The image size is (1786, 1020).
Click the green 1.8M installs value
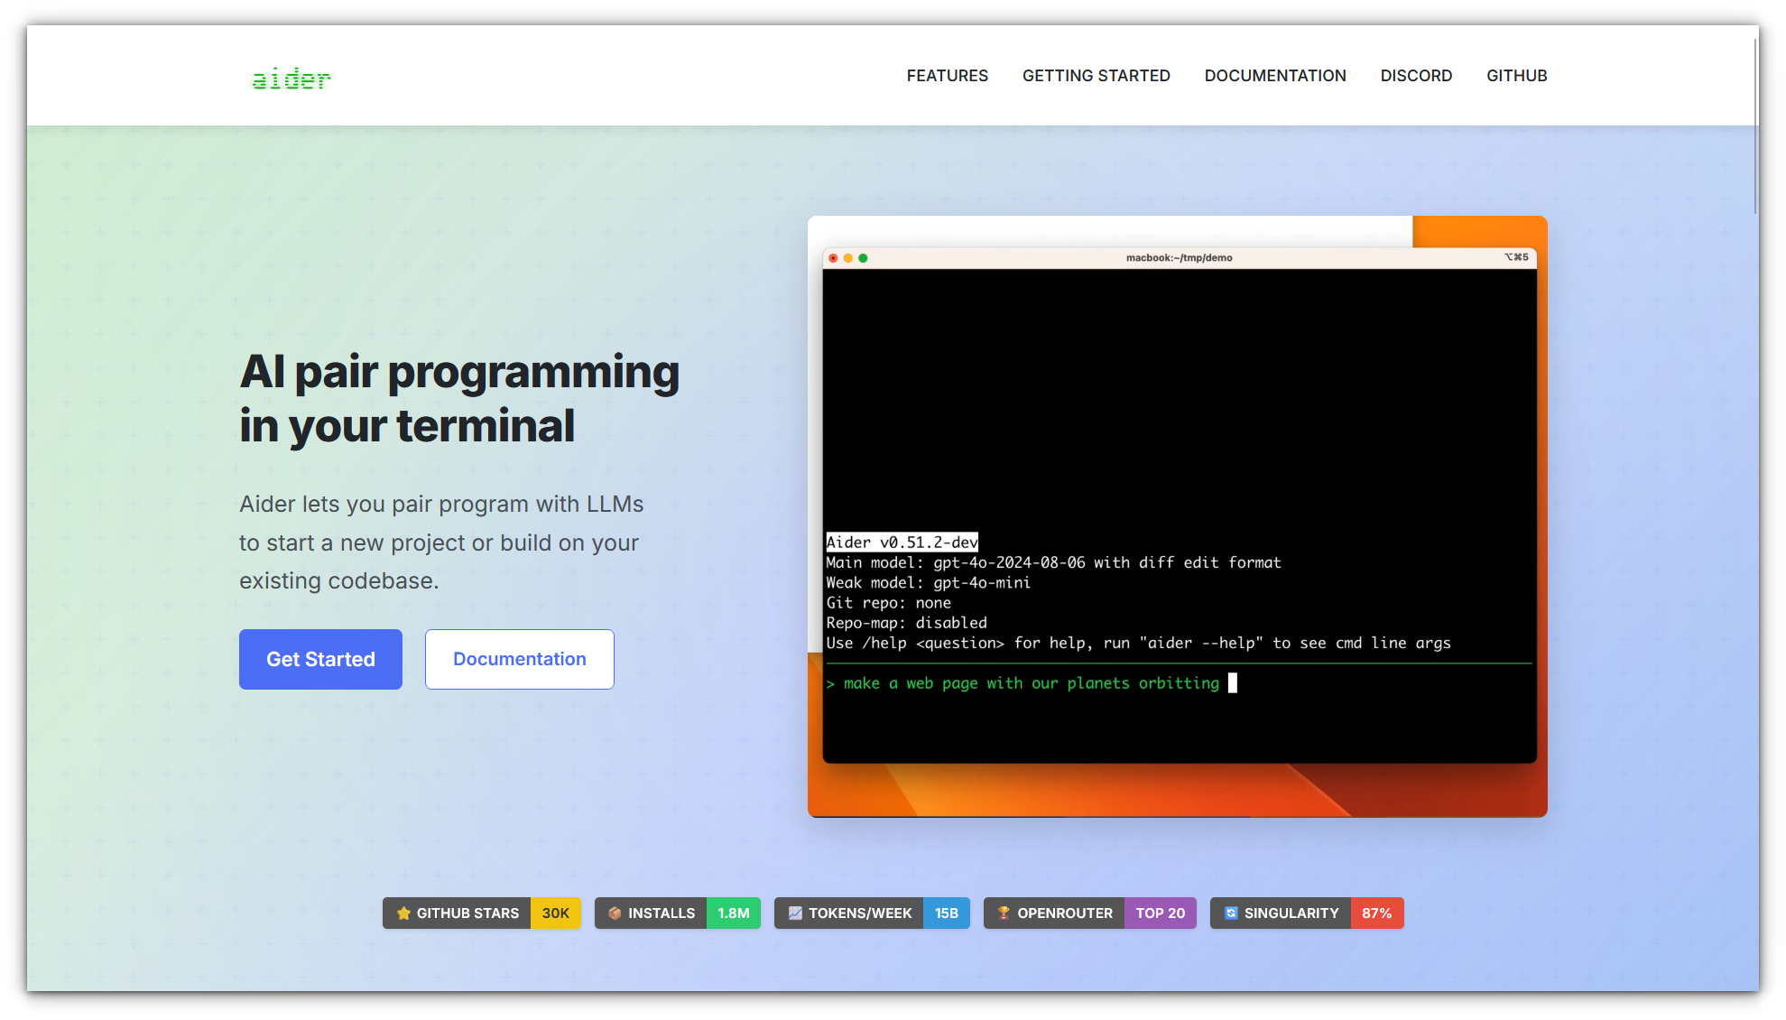pos(733,913)
